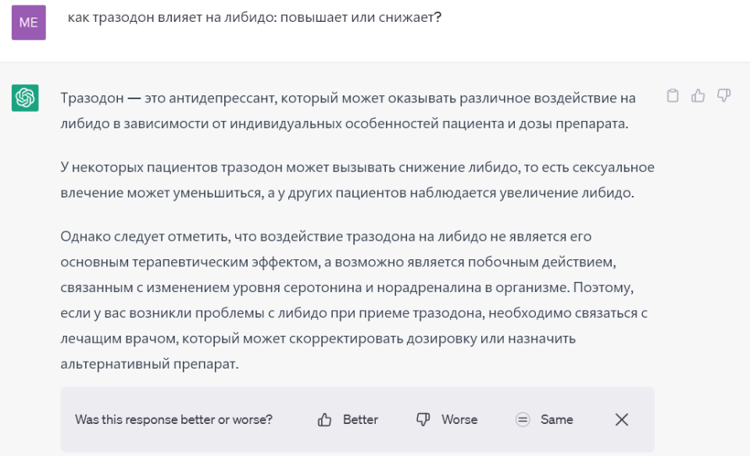The image size is (750, 456).
Task: Click the thumbs-down icon beside the response
Action: 724,96
